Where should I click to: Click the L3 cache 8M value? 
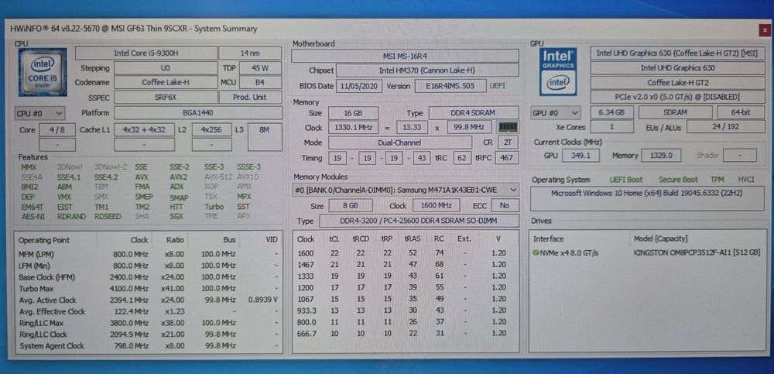(x=265, y=137)
